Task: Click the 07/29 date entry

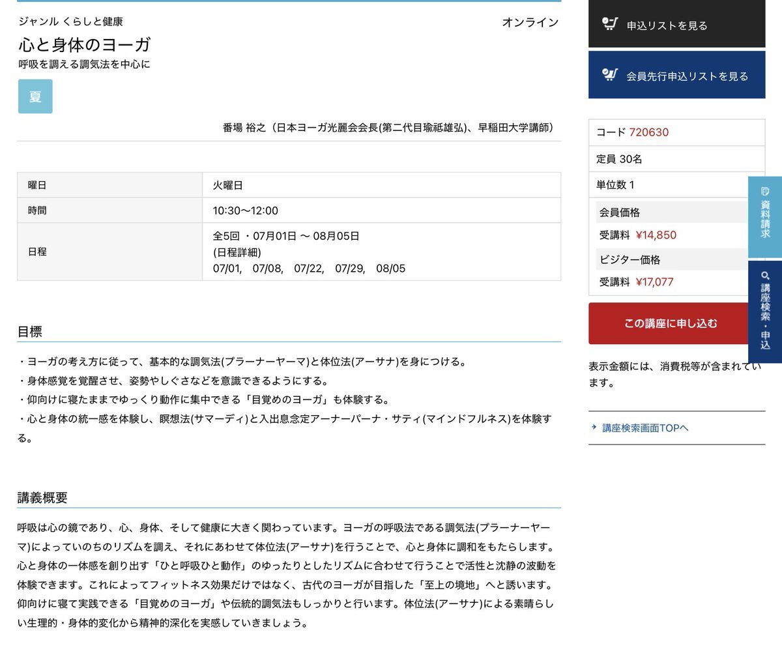Action: tap(350, 268)
